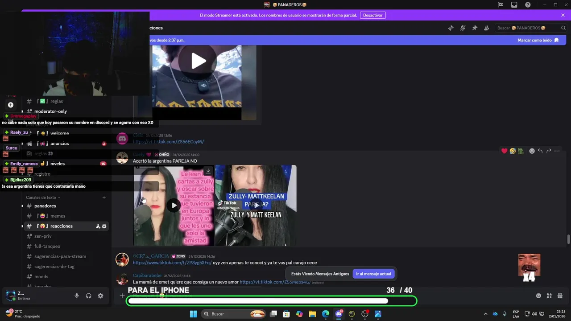Screen dimensions: 571x321
Task: Open emoji picker in message bar
Action: tap(538, 296)
